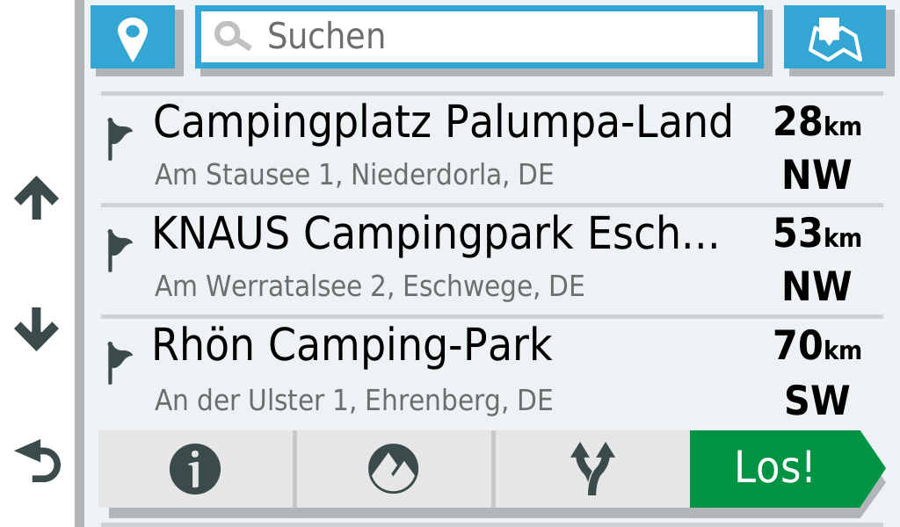Open the map view icon button
This screenshot has width=900, height=527.
[x=834, y=37]
